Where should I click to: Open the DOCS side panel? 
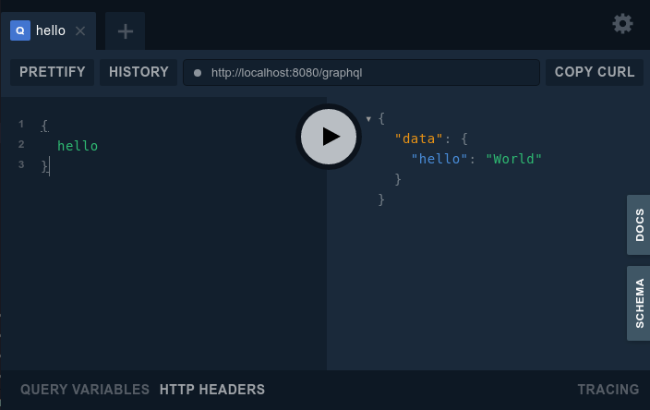point(639,224)
